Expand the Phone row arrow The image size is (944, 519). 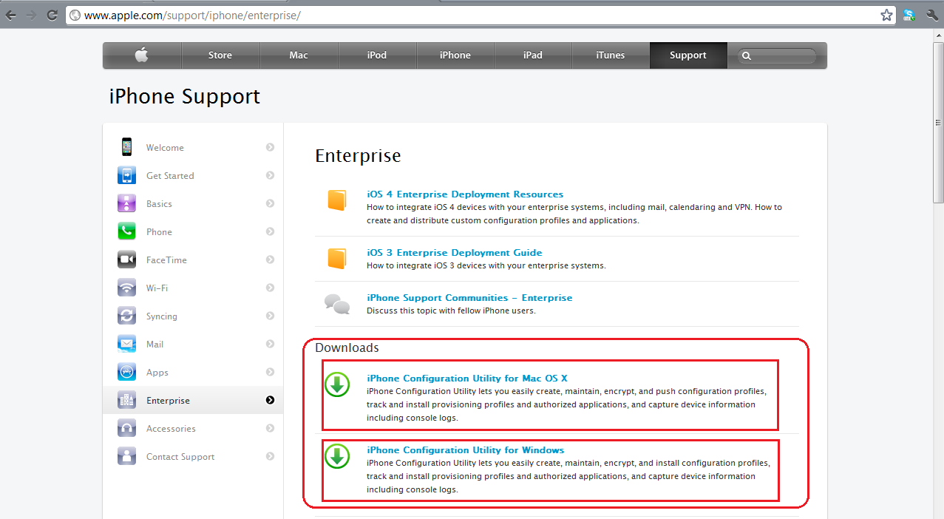click(x=270, y=231)
